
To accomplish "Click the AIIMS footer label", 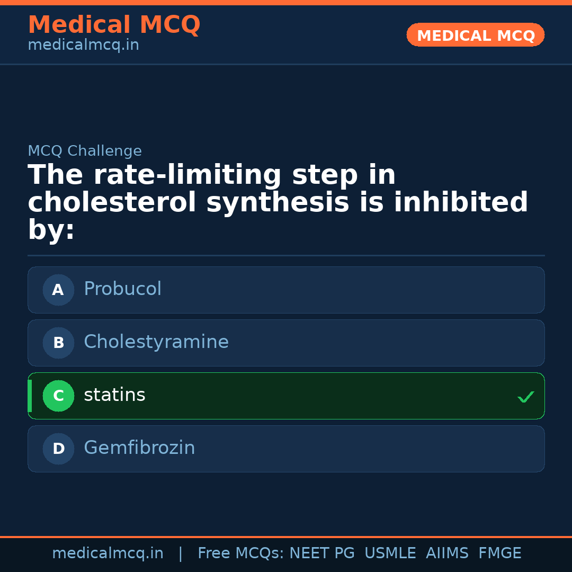I will click(447, 553).
